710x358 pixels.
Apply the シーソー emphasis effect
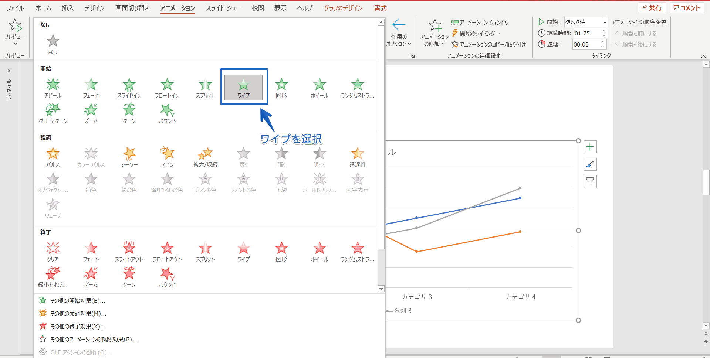(129, 157)
